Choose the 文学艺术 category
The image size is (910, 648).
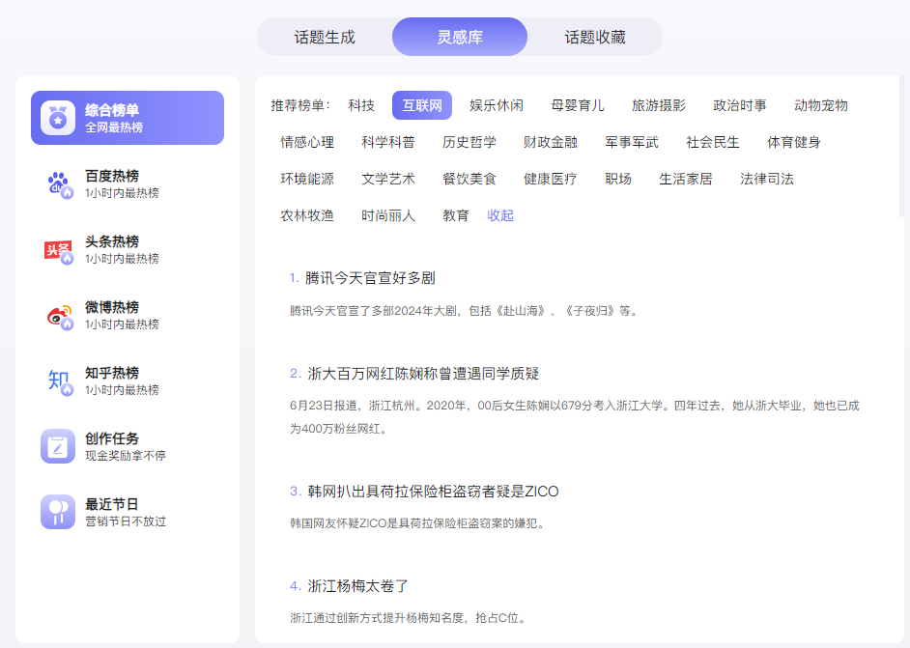(388, 179)
